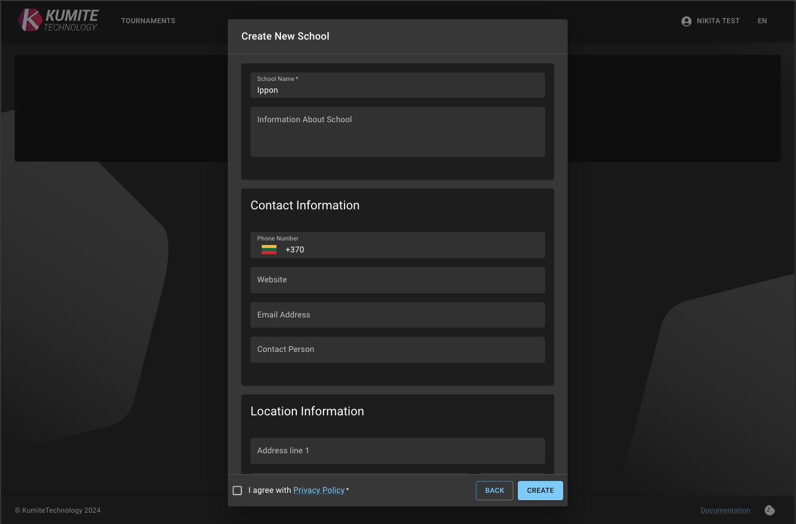Screen dimensions: 796x524
Task: Check the 'I agree with Privacy Policy' checkbox
Action: click(237, 490)
